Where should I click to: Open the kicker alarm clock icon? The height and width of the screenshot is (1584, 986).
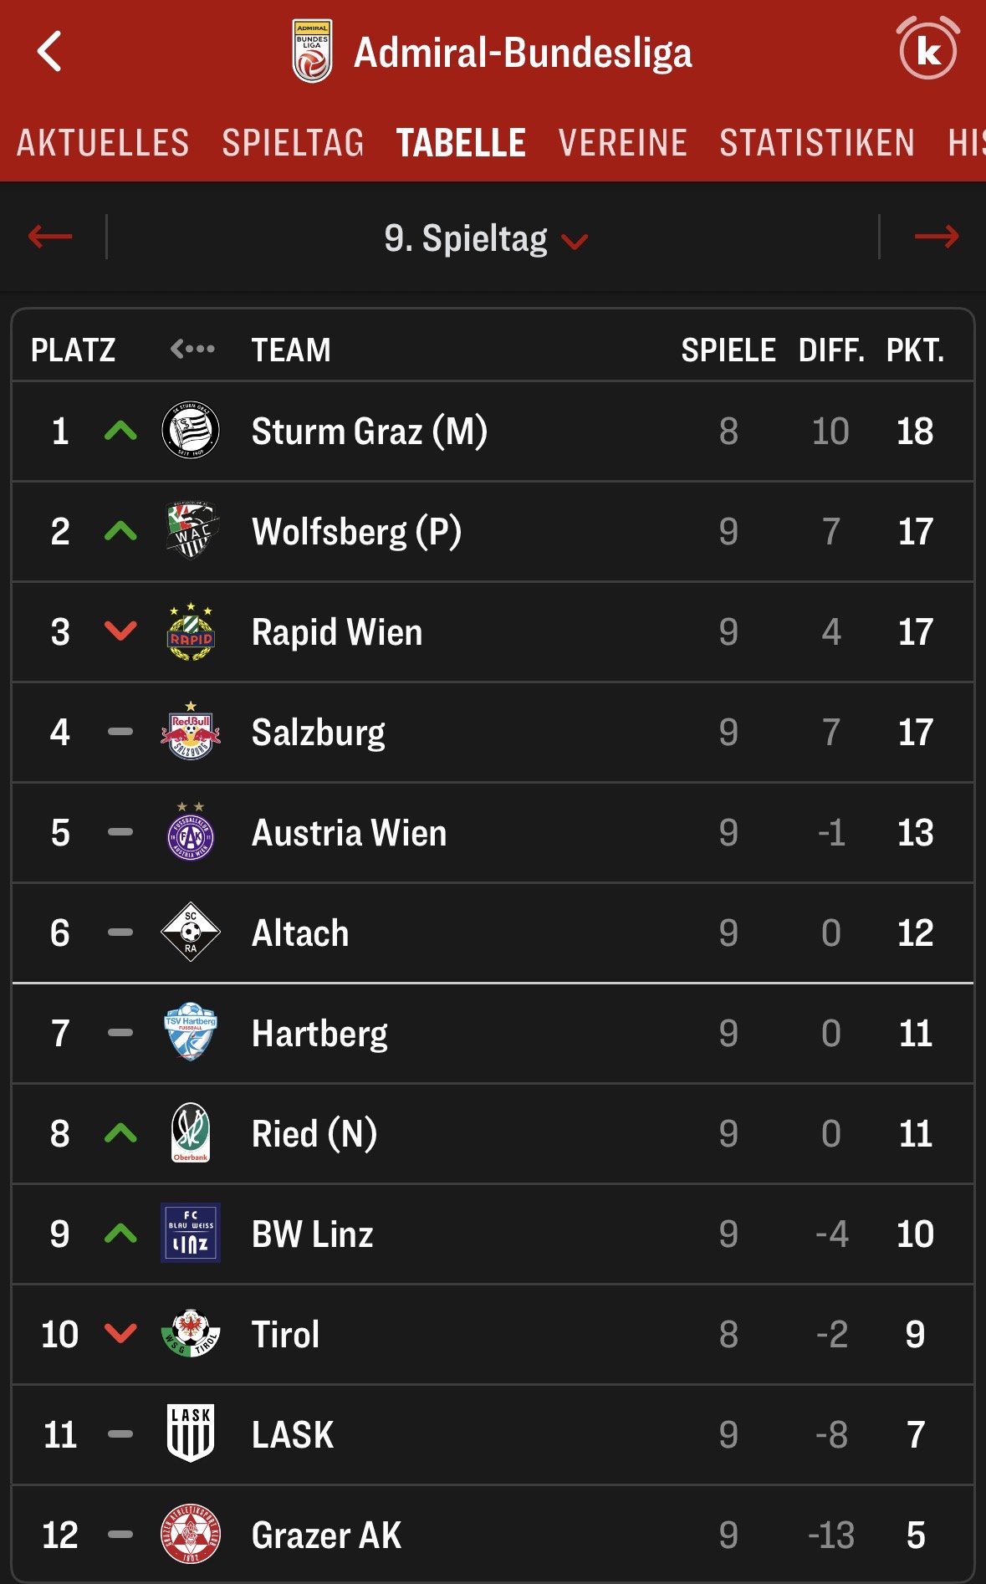pos(927,50)
